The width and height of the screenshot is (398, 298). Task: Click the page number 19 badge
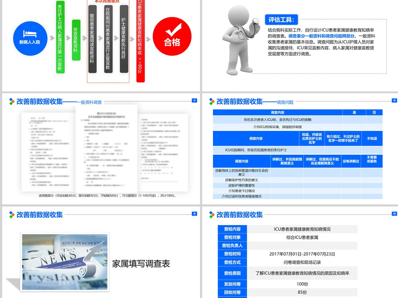pyautogui.click(x=195, y=214)
